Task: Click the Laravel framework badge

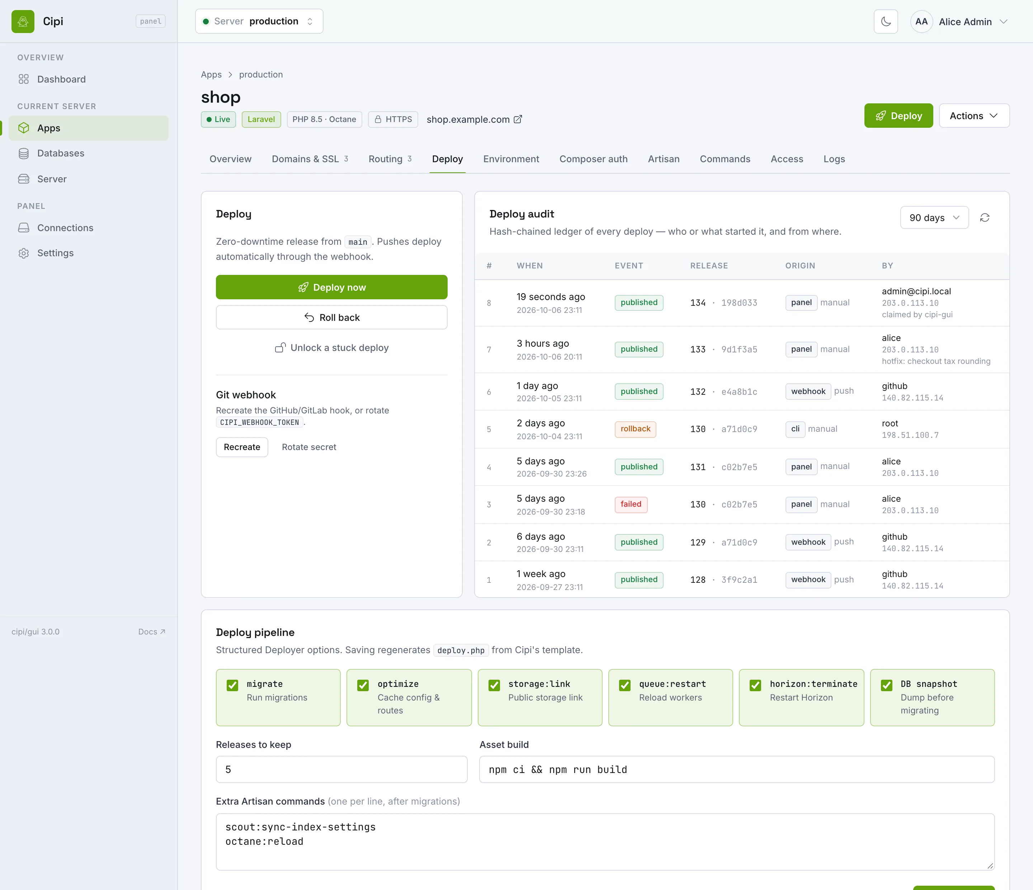Action: pos(261,119)
